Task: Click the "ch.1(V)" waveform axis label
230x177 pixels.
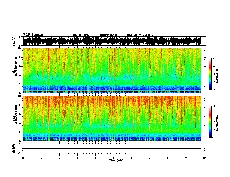Action: tap(14, 41)
